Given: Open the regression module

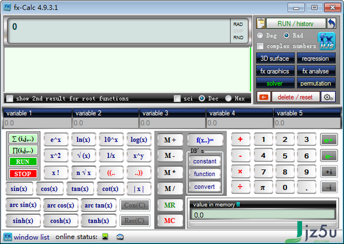Looking at the screenshot, I should tap(316, 58).
